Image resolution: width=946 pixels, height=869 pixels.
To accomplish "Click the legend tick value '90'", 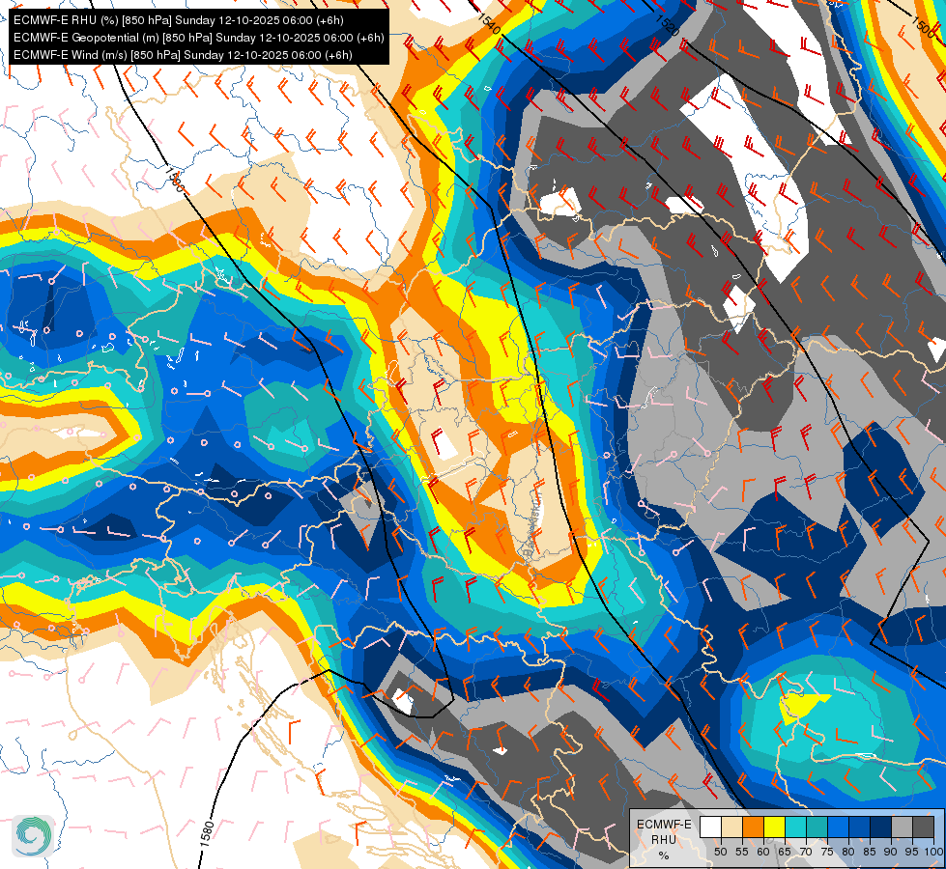I will [891, 852].
